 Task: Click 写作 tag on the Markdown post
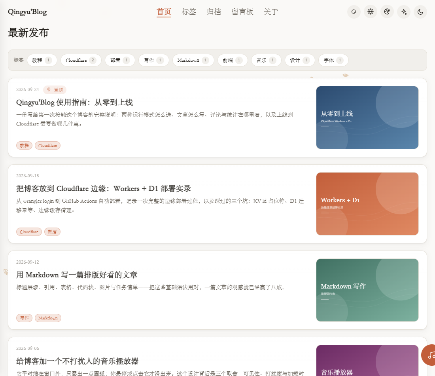[25, 318]
